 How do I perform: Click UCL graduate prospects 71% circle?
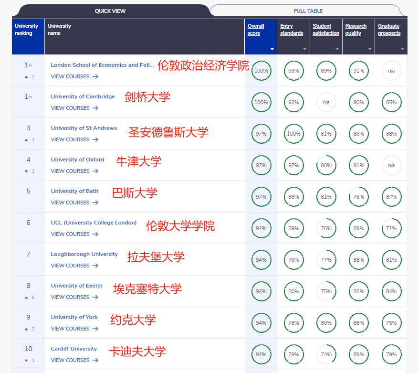(x=391, y=228)
